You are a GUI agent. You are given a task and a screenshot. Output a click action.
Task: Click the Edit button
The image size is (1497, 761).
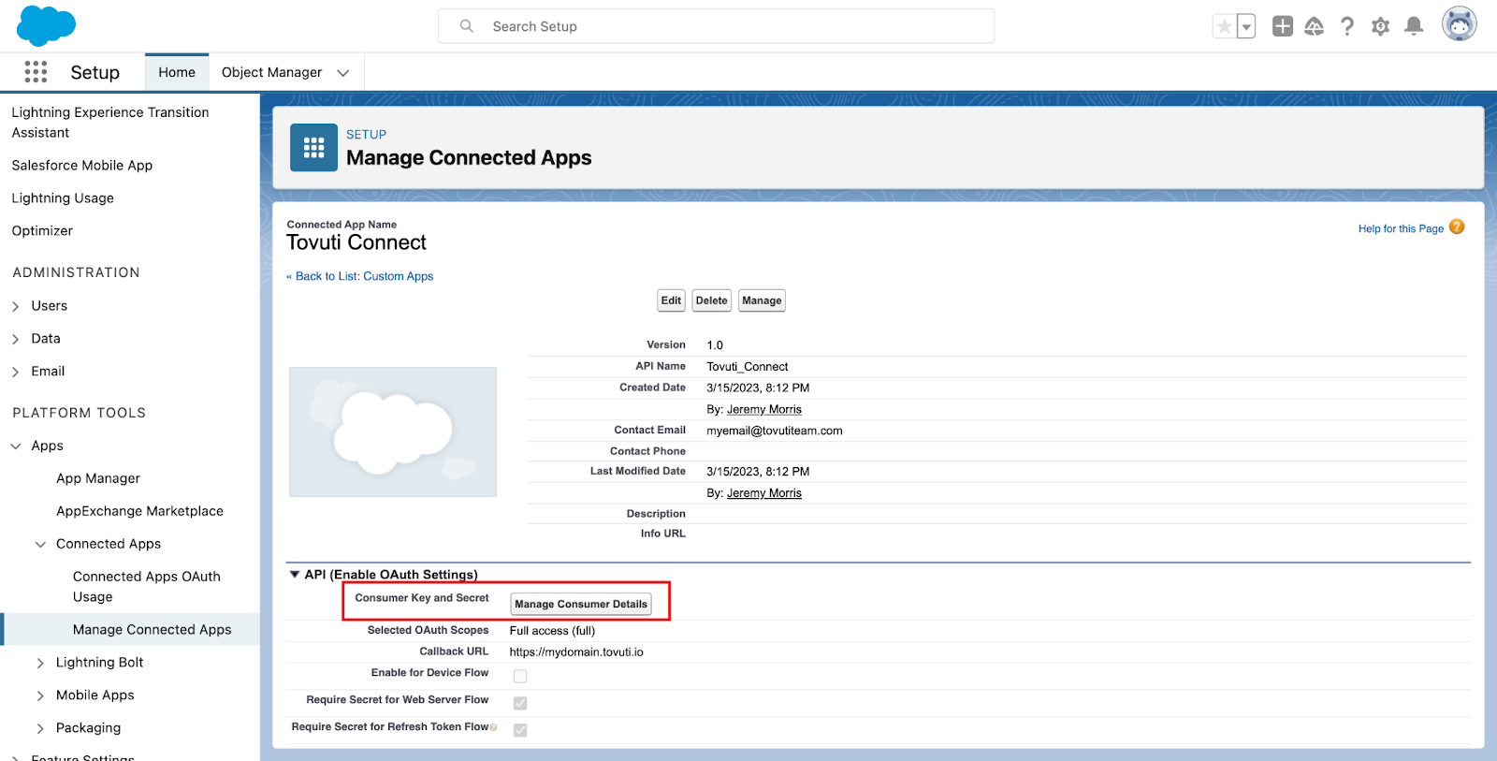[x=671, y=300]
